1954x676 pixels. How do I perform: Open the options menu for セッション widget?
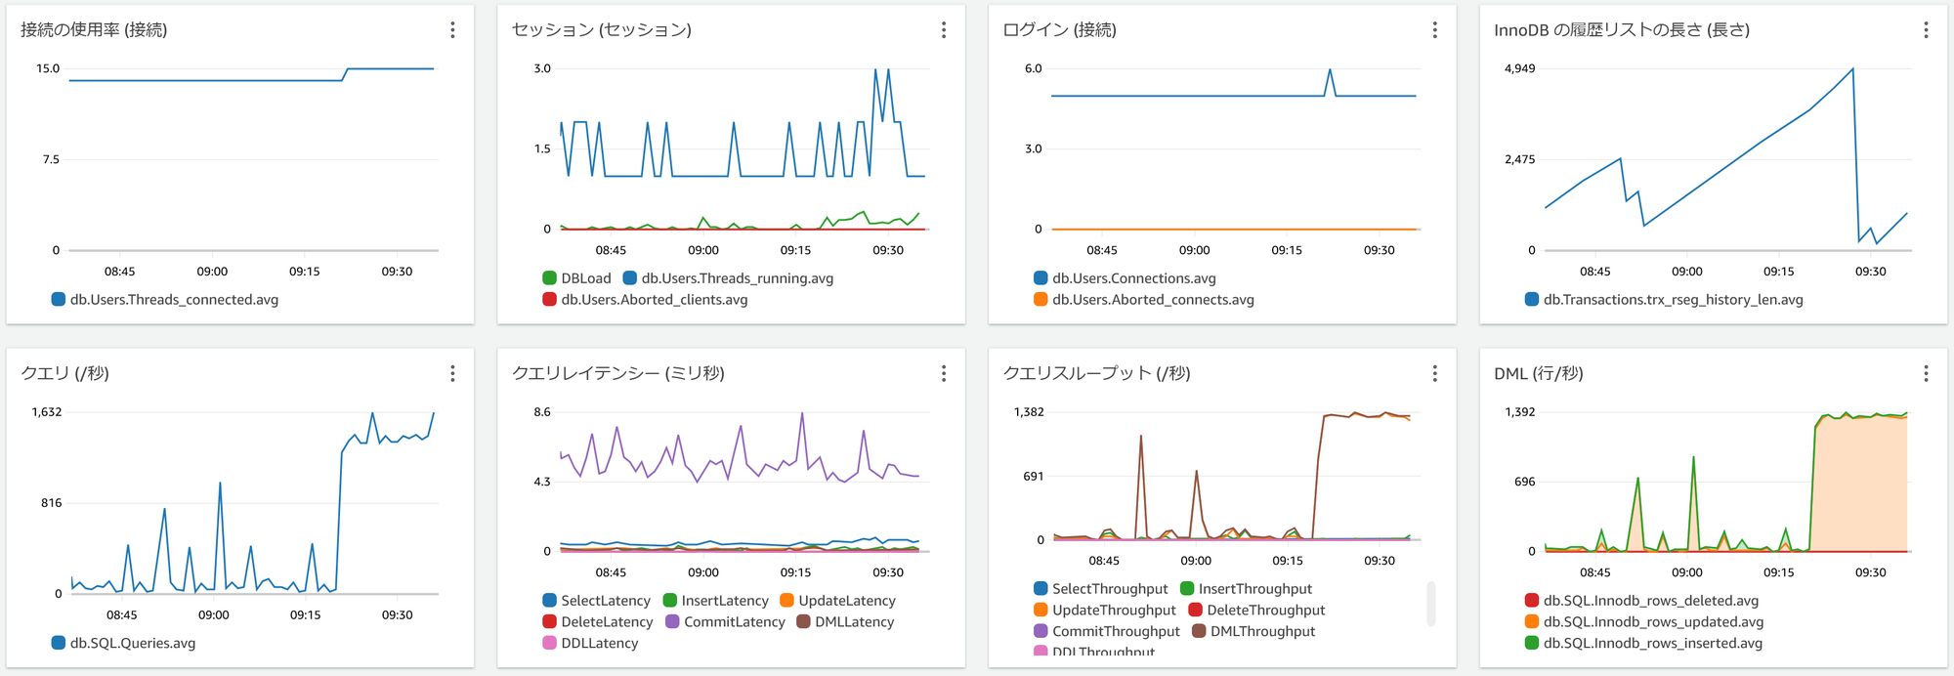[944, 30]
